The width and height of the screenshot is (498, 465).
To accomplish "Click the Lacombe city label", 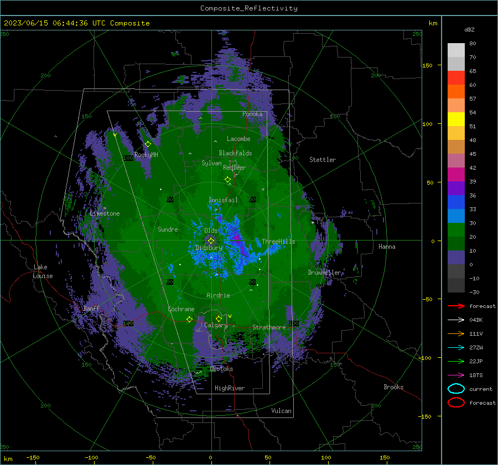I will click(238, 139).
